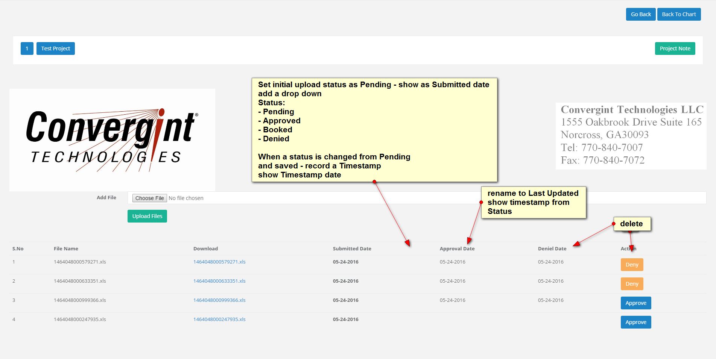Select file name text 1464048000999366.xls in row 3
This screenshot has height=359, width=716.
(x=80, y=300)
